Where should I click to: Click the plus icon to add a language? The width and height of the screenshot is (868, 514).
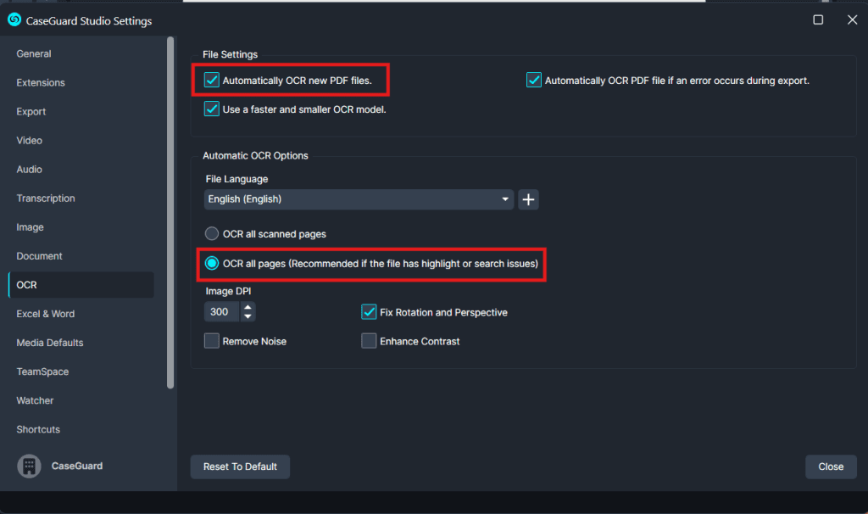click(x=528, y=199)
